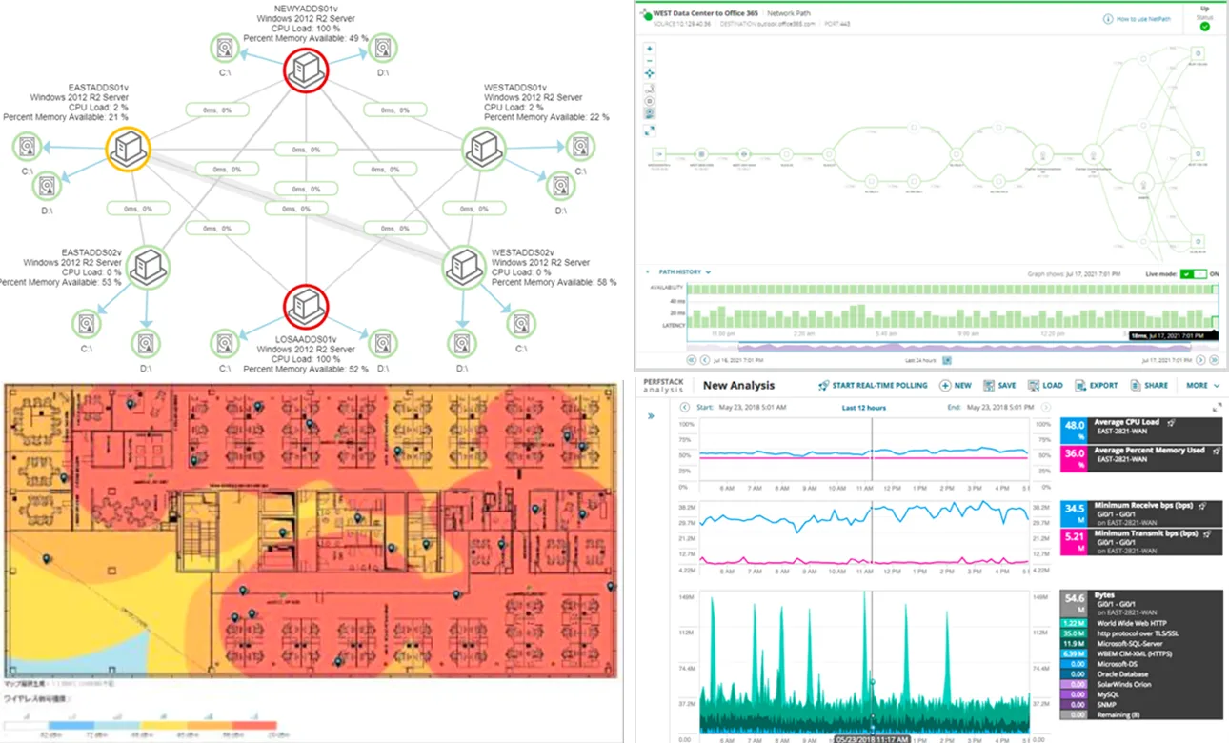The height and width of the screenshot is (743, 1229).
Task: Click the latest latency bar in path history
Action: click(1217, 321)
